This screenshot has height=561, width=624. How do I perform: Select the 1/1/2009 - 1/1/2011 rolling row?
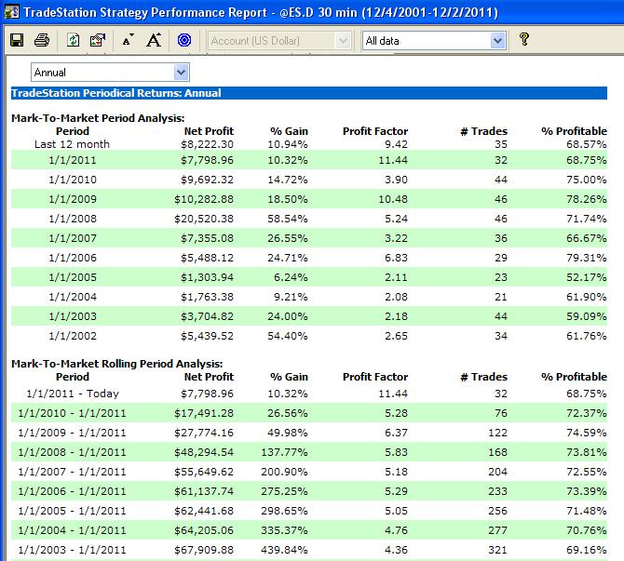(x=309, y=433)
